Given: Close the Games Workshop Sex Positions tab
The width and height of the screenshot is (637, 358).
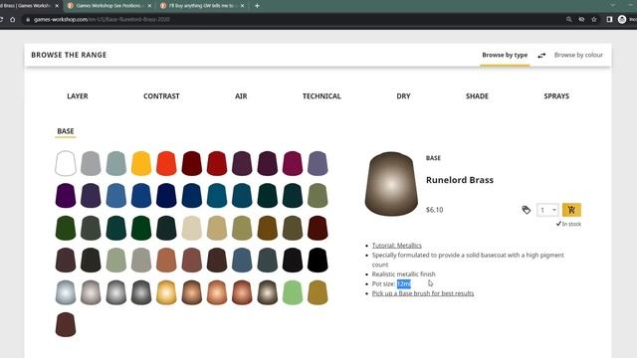Looking at the screenshot, I should (x=149, y=6).
